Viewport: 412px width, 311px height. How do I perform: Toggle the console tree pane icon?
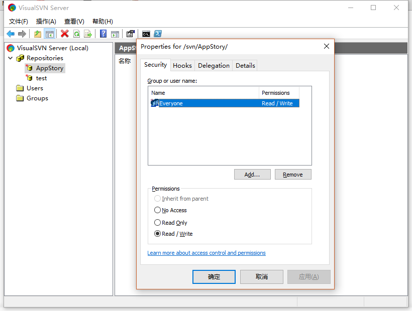49,34
